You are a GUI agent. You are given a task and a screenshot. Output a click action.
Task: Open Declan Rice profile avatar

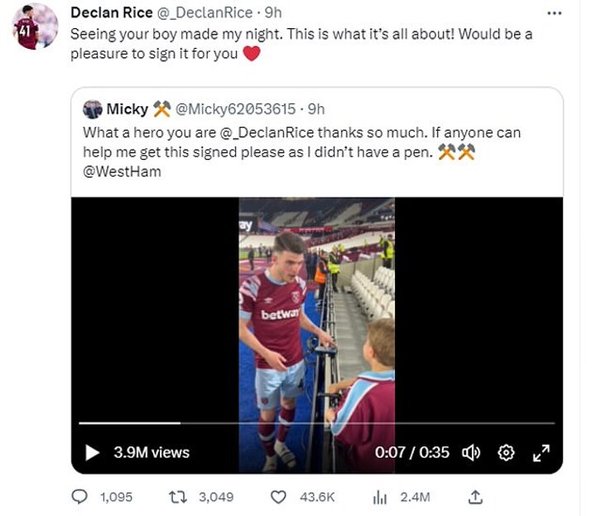tap(35, 27)
